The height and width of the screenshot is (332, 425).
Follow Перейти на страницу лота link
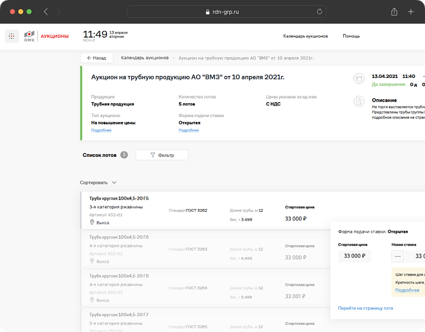tap(365, 308)
